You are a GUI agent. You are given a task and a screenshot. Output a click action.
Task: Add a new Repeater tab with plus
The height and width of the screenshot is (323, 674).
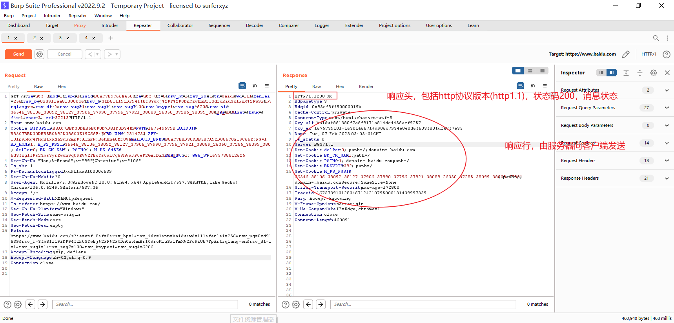111,38
